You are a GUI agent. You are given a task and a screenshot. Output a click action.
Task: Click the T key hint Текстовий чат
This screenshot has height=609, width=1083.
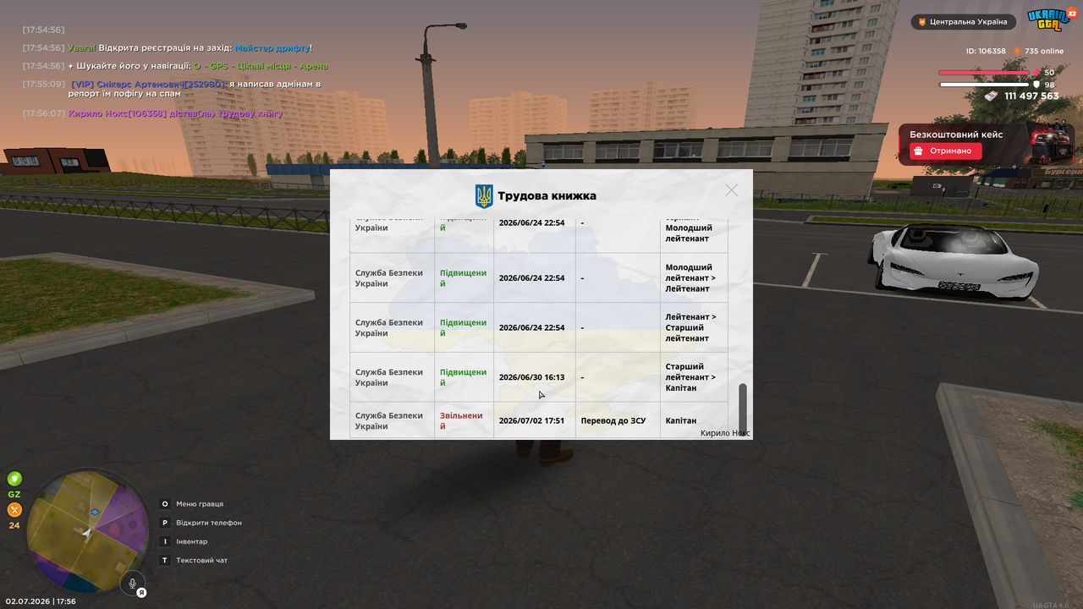click(x=165, y=560)
